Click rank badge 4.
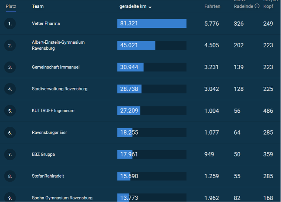Viewport: 281px width, 202px height. [10, 89]
